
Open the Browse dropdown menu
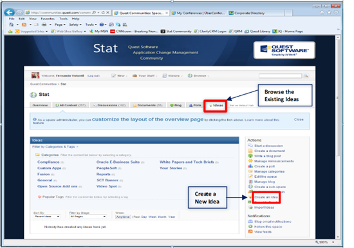tap(198, 75)
